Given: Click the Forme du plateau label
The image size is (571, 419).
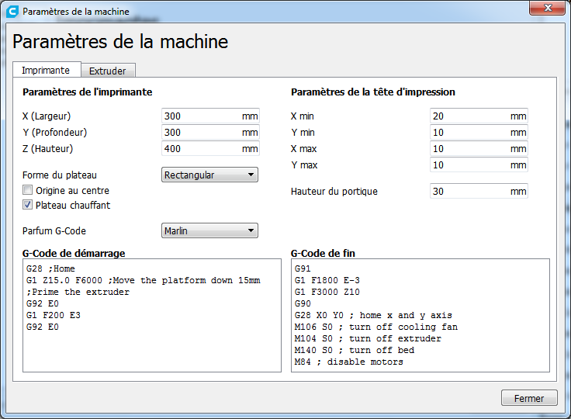Looking at the screenshot, I should (x=60, y=175).
